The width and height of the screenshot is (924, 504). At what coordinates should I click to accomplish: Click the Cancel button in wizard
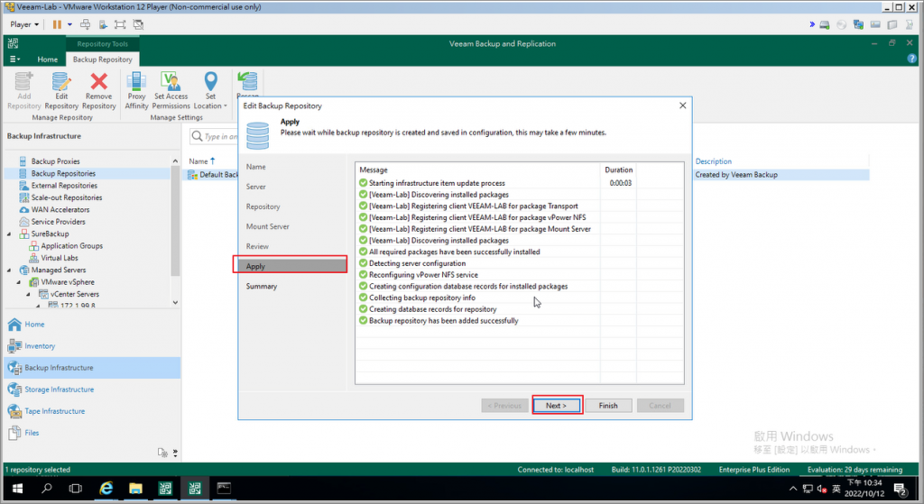(x=660, y=406)
